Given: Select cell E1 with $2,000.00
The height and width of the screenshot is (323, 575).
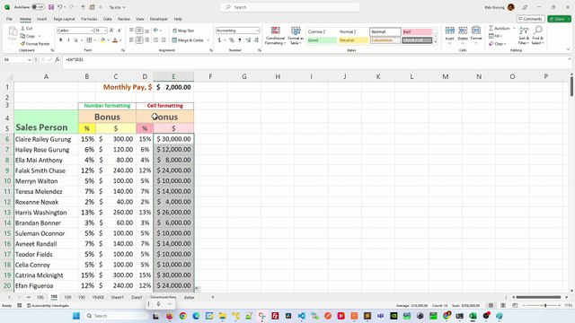Looking at the screenshot, I should click(173, 87).
